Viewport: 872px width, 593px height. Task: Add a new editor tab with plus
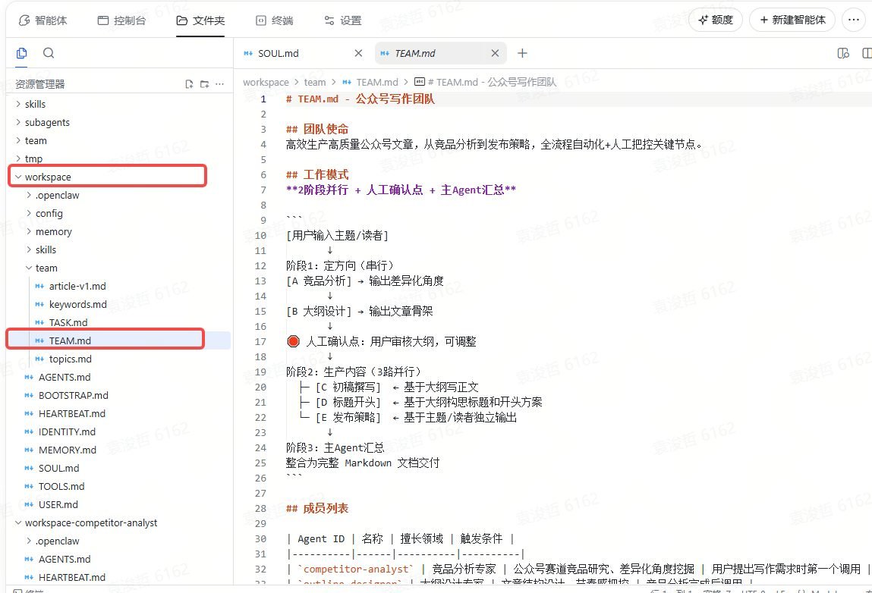click(x=522, y=53)
